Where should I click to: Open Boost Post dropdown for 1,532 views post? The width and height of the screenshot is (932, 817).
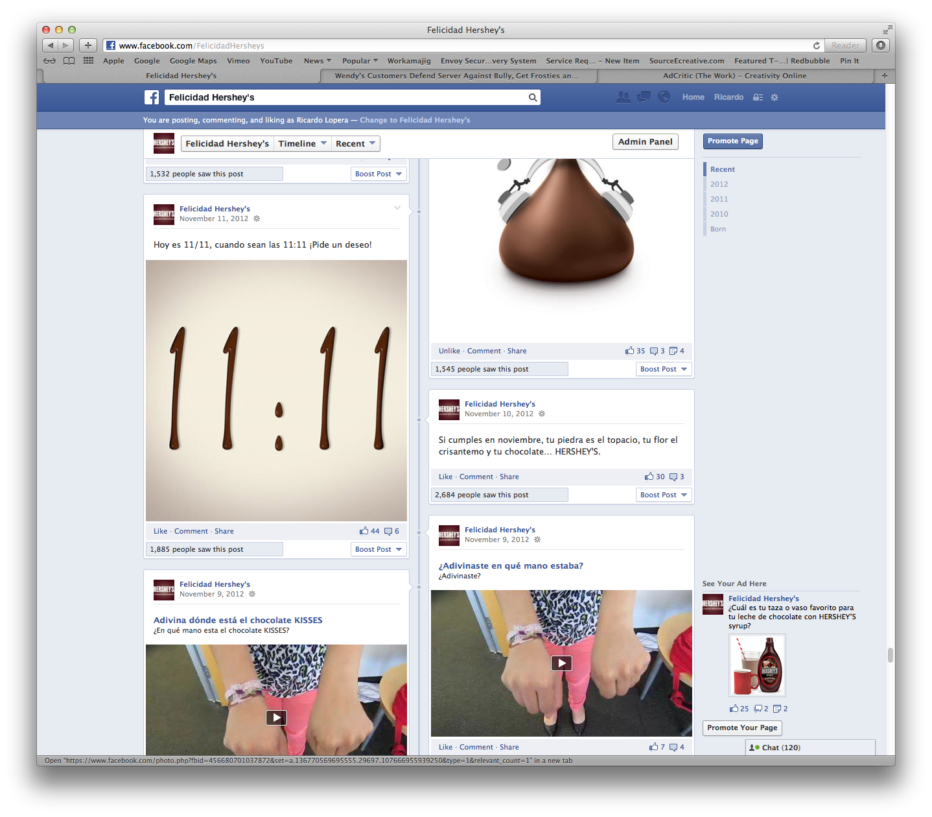coord(379,174)
